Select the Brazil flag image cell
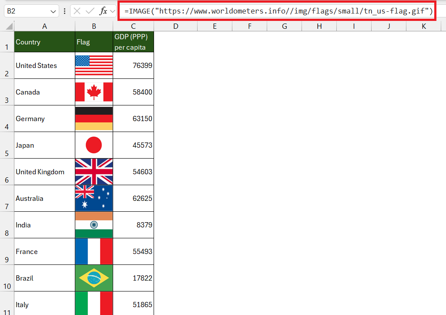Screen dimensions: 446x315 point(94,278)
